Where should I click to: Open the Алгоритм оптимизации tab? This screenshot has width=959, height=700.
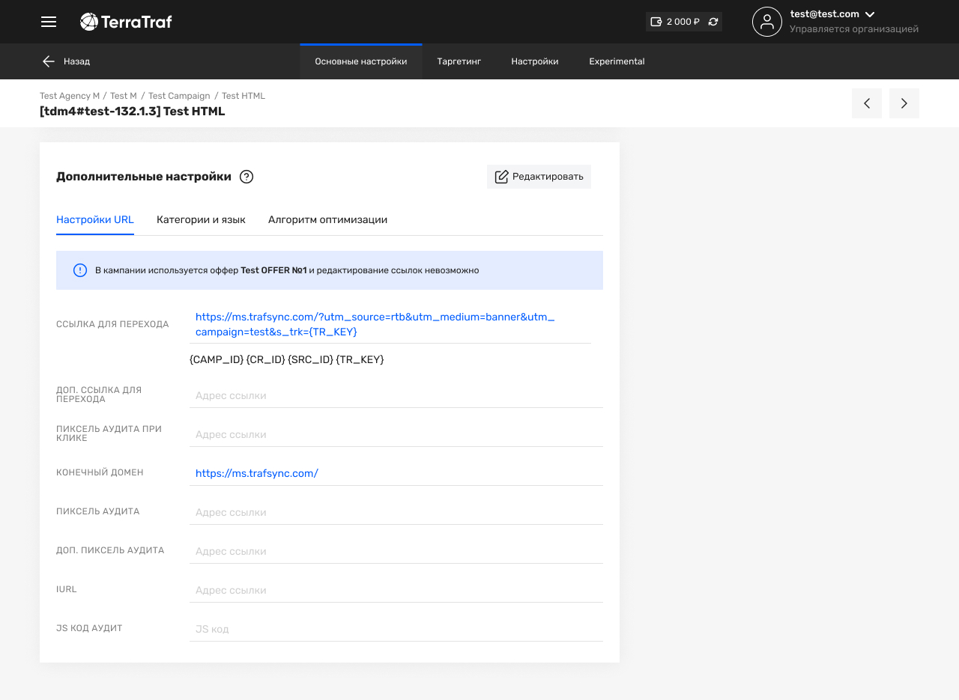tap(327, 220)
